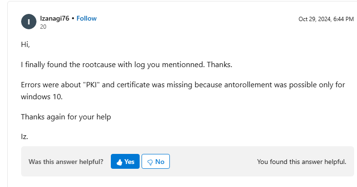
Task: Click the "Iz." signature text
Action: (x=24, y=137)
